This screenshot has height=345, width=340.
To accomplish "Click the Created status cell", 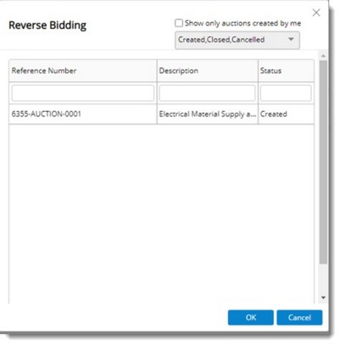I will coord(286,114).
